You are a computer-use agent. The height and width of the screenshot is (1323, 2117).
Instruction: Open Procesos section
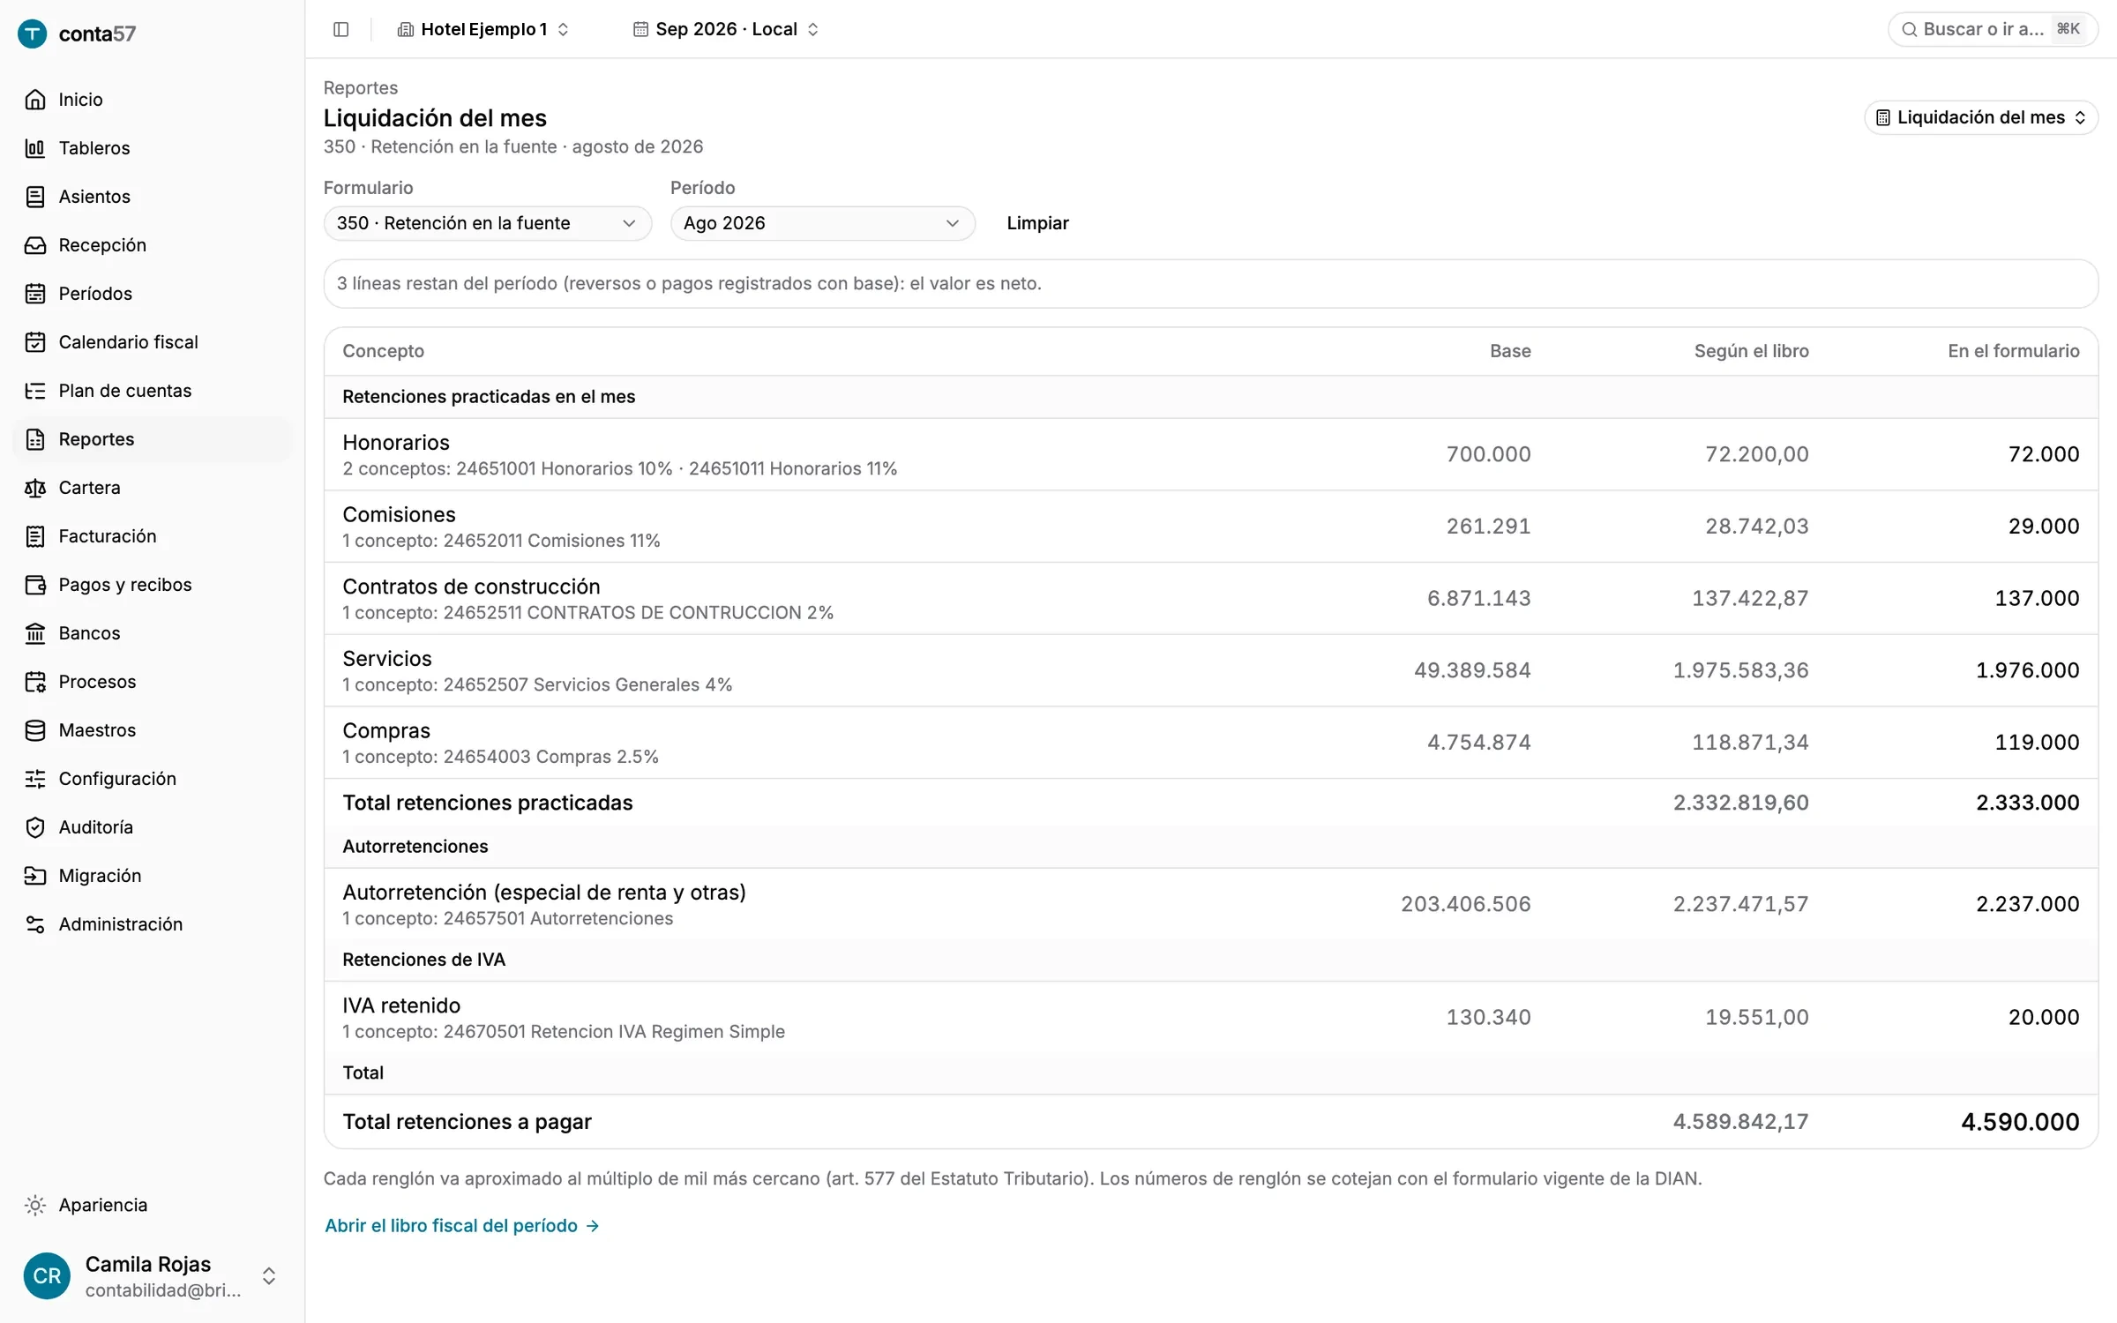click(152, 682)
